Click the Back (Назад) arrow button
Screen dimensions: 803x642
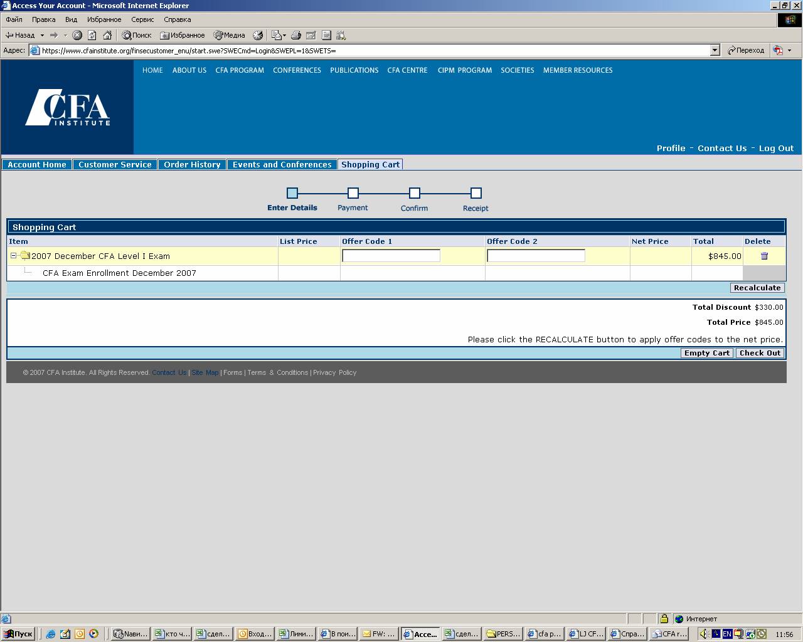point(20,35)
